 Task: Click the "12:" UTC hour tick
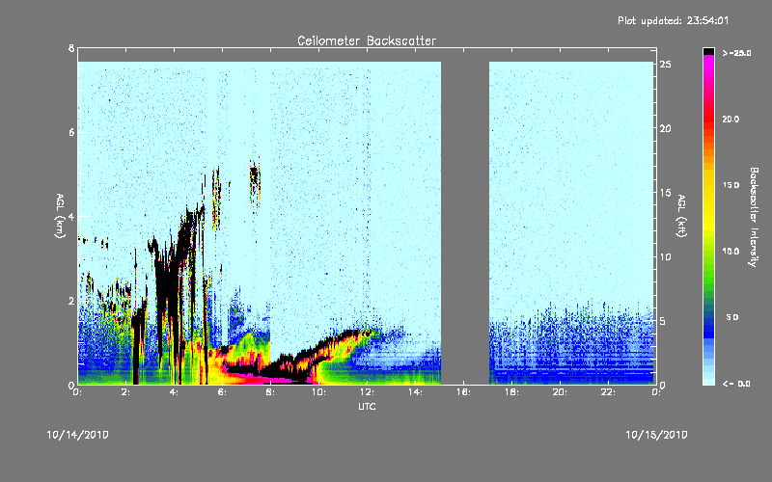[368, 392]
